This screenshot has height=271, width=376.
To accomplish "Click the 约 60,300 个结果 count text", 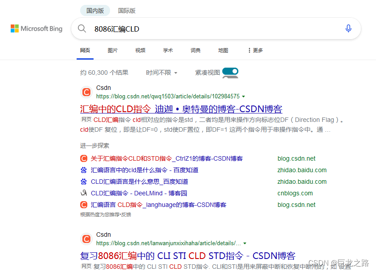I will [104, 73].
